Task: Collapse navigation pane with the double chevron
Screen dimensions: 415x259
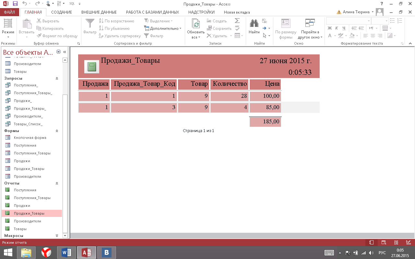Action: (65, 52)
